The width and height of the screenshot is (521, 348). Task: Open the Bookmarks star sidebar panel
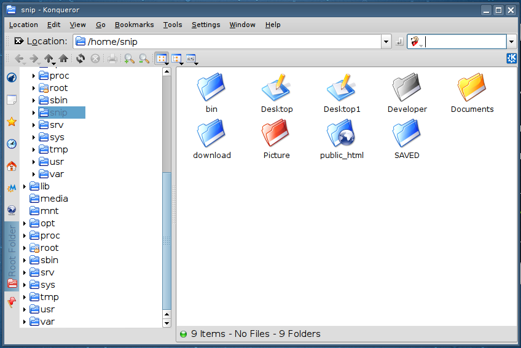[12, 122]
